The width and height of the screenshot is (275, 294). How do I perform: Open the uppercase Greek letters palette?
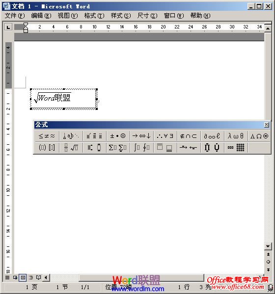259,136
